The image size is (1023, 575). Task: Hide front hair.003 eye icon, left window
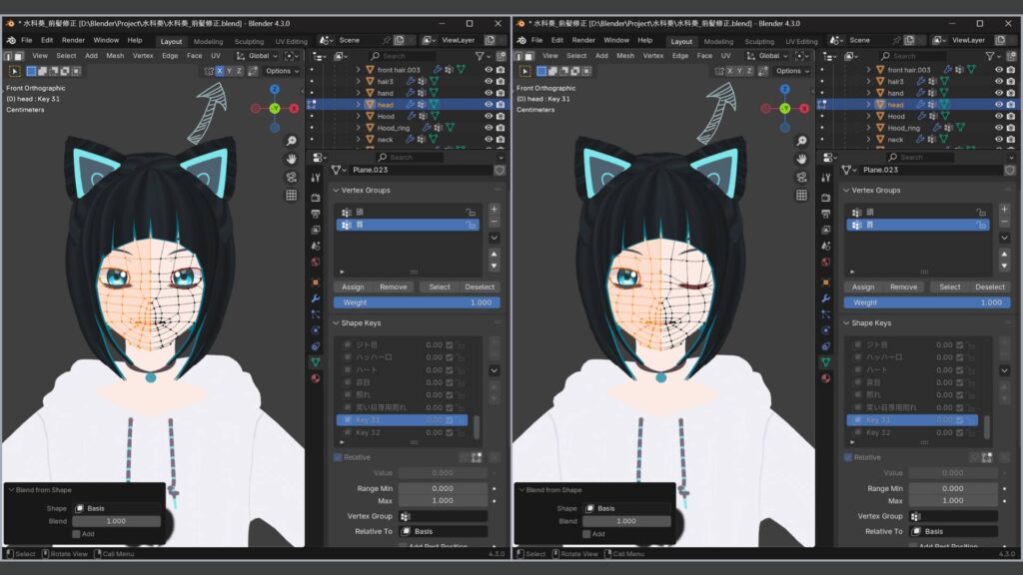[488, 70]
